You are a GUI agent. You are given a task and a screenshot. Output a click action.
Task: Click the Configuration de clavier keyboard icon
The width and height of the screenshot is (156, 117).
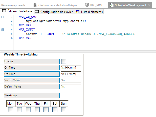[x=37, y=12]
